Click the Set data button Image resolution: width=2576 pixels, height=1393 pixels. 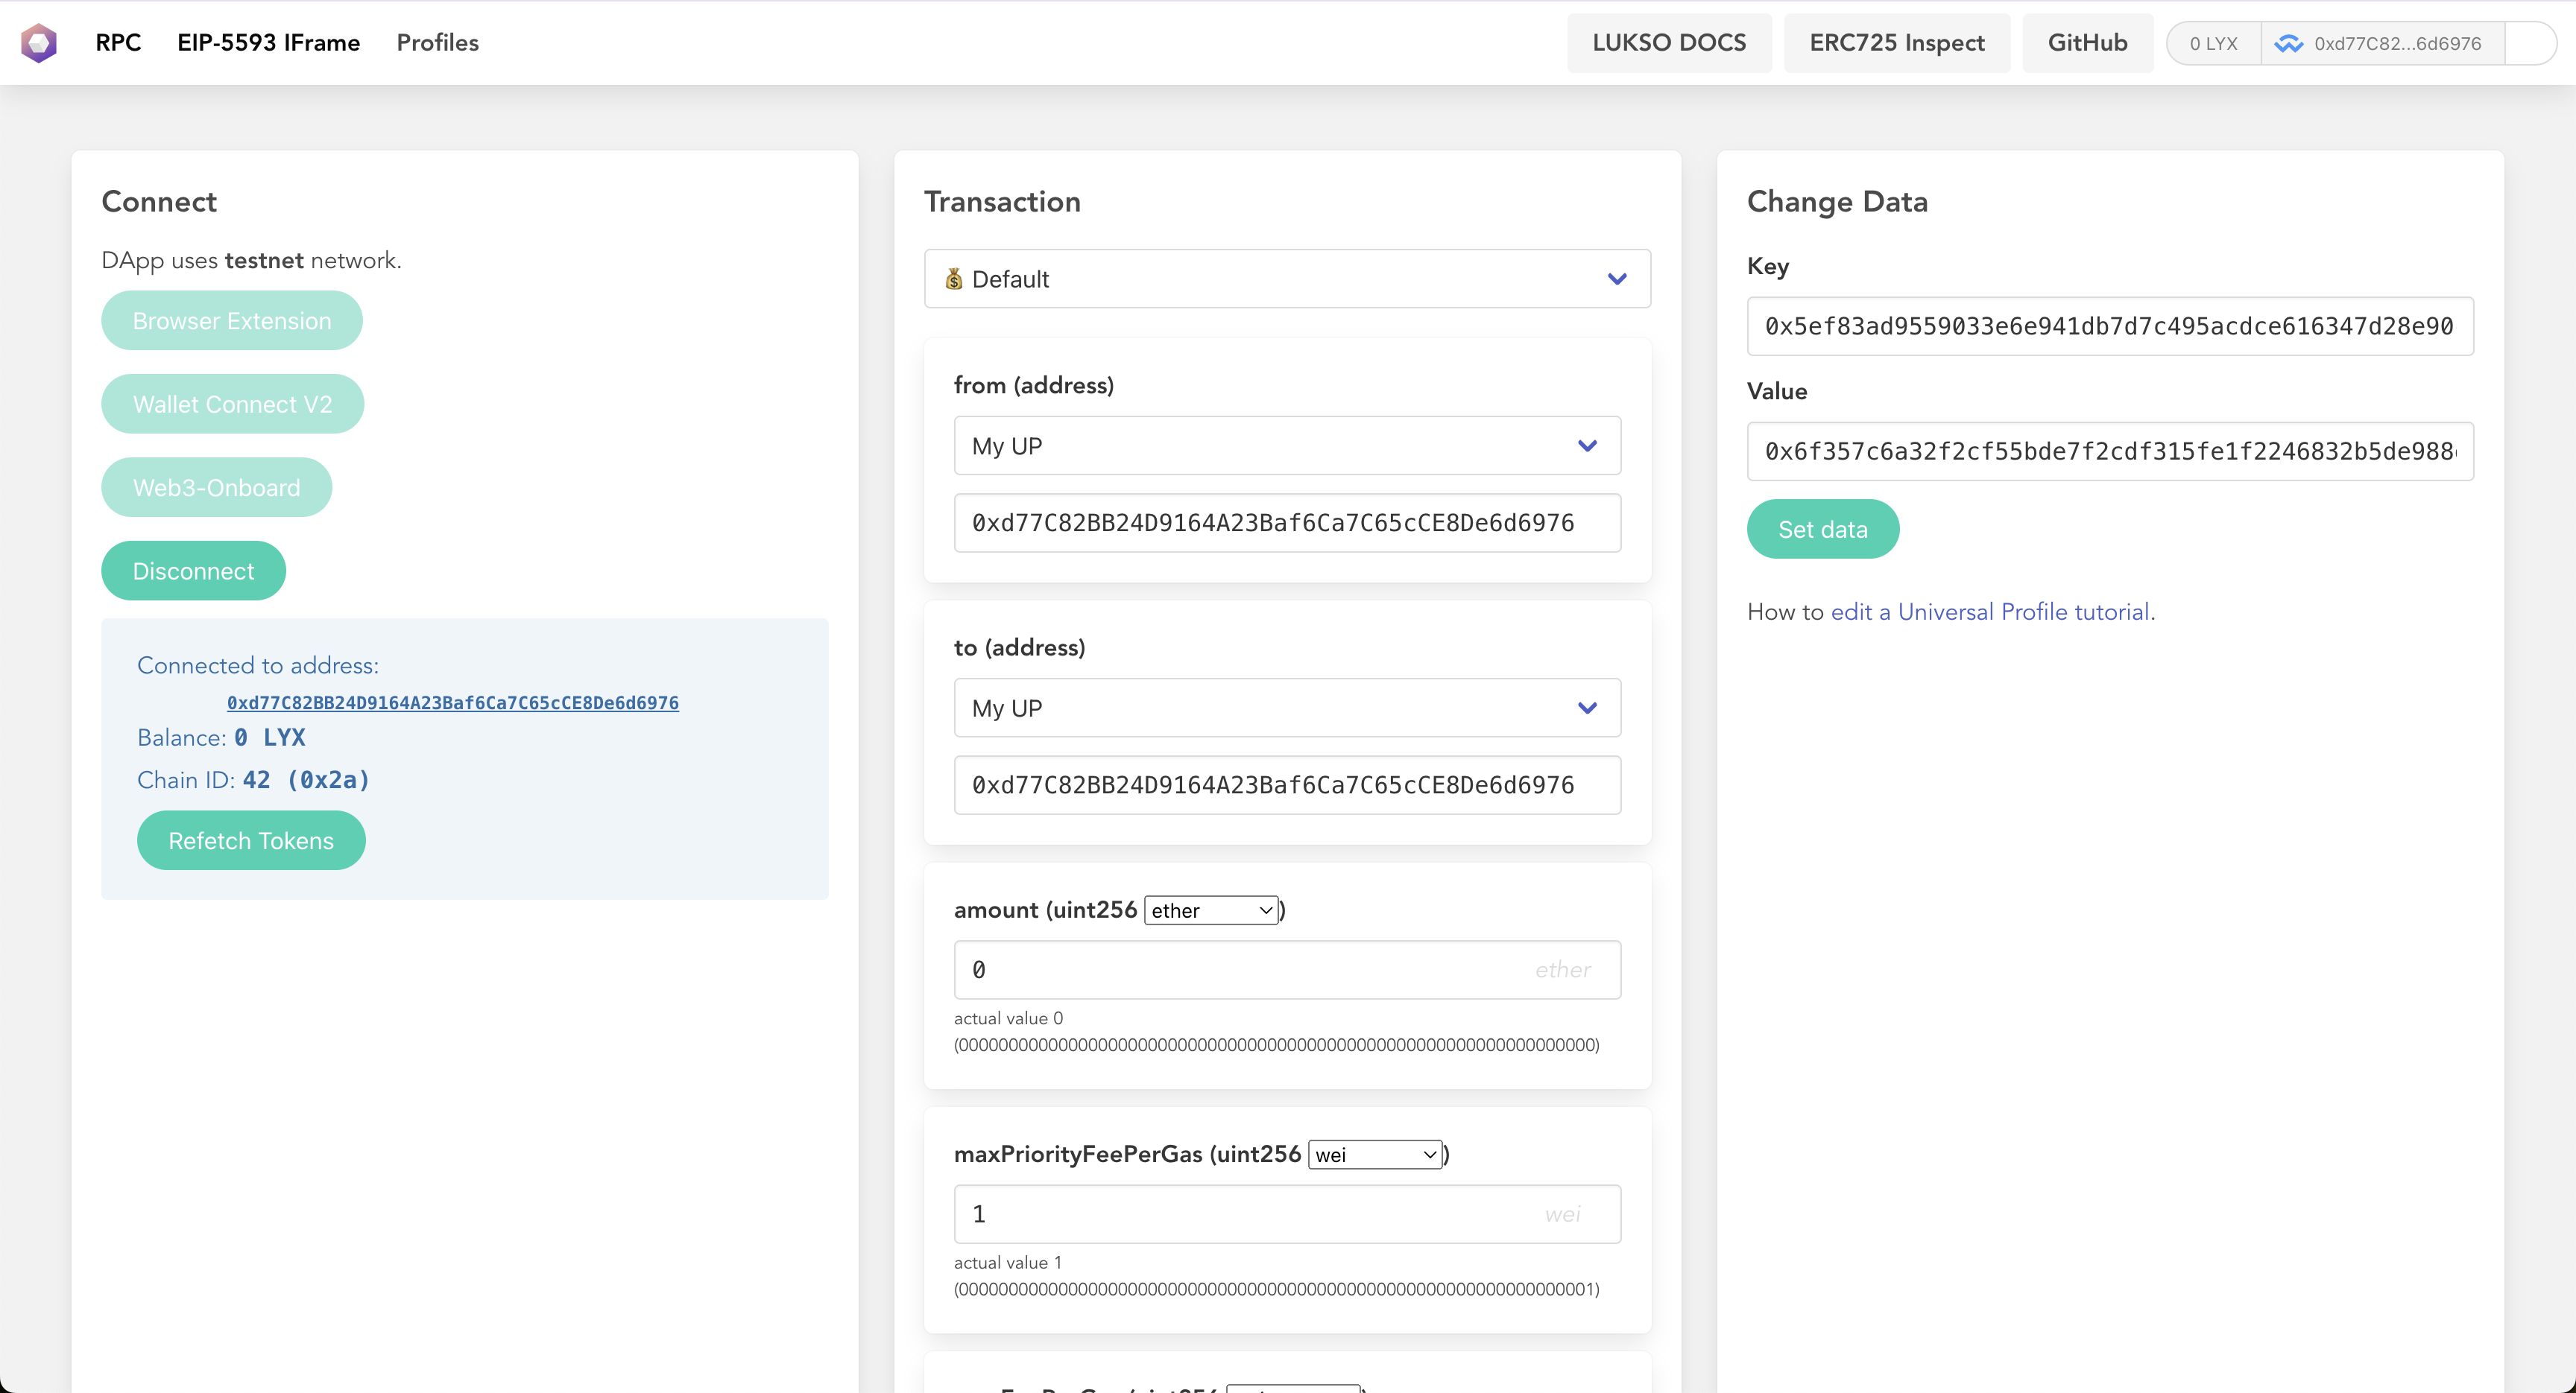coord(1822,529)
